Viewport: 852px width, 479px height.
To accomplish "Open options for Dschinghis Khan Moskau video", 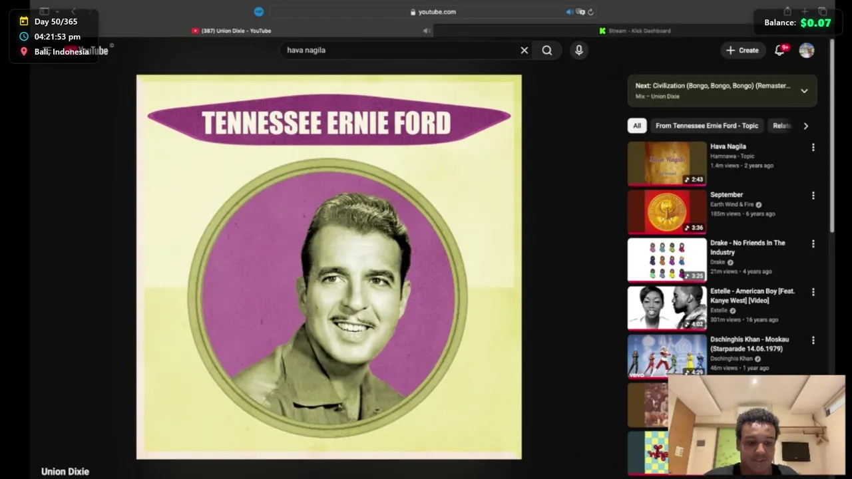I will (x=813, y=340).
